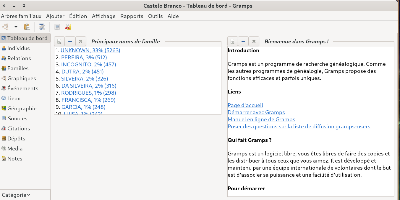Screen dimensions: 400x200
Task: Go to the Dépôts view
Action: [x=13, y=139]
